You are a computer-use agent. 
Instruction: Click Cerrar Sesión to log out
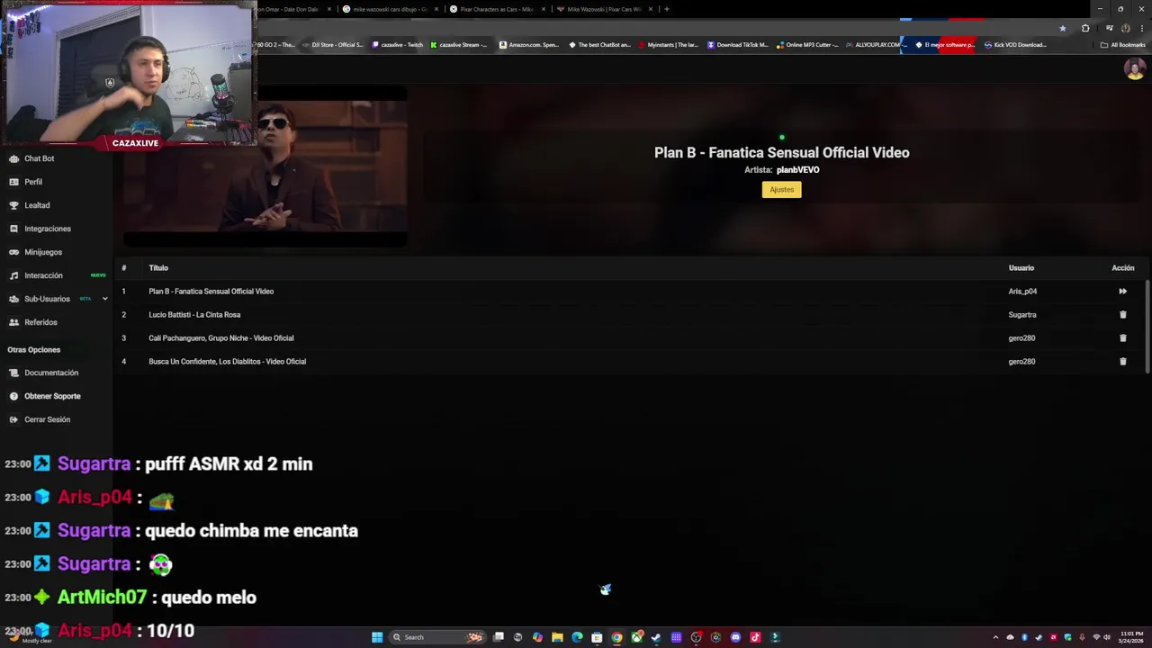[x=47, y=419]
